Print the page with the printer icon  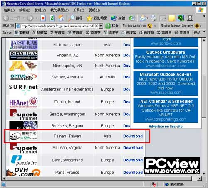click(x=154, y=18)
